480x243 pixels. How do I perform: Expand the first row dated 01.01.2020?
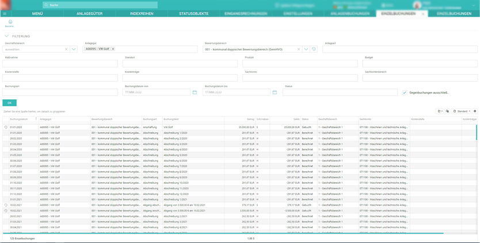click(x=6, y=128)
